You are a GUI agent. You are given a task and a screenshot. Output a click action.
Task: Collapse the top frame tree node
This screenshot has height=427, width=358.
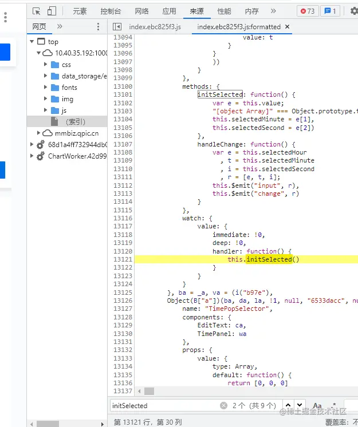(32, 41)
